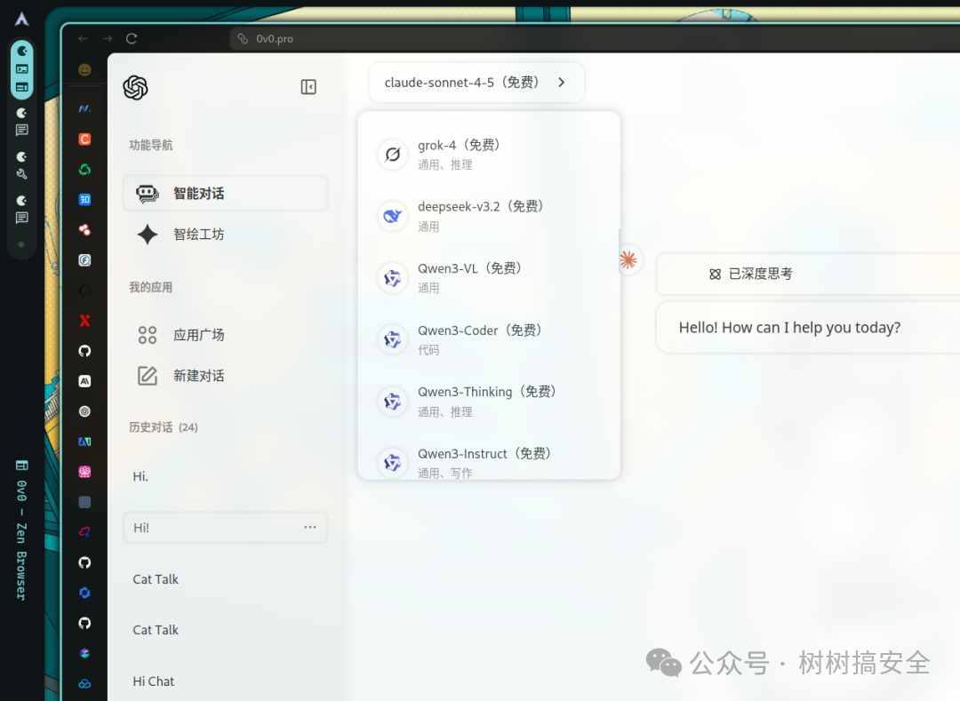Select deepseek-v3.2（免费） model
The image size is (960, 701).
(x=489, y=216)
